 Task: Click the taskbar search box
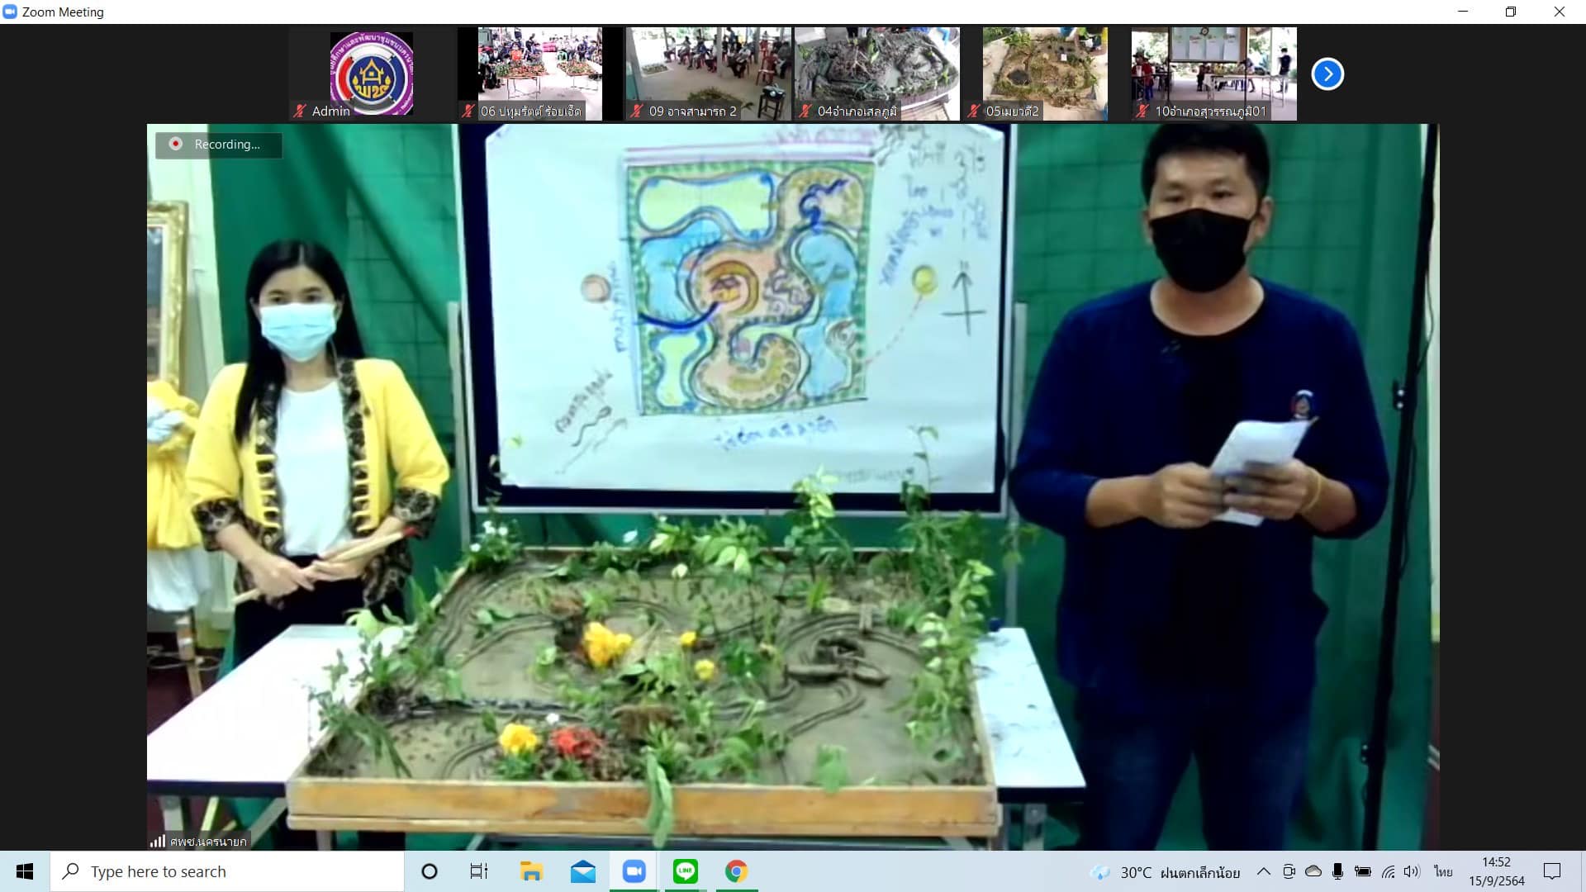[227, 871]
